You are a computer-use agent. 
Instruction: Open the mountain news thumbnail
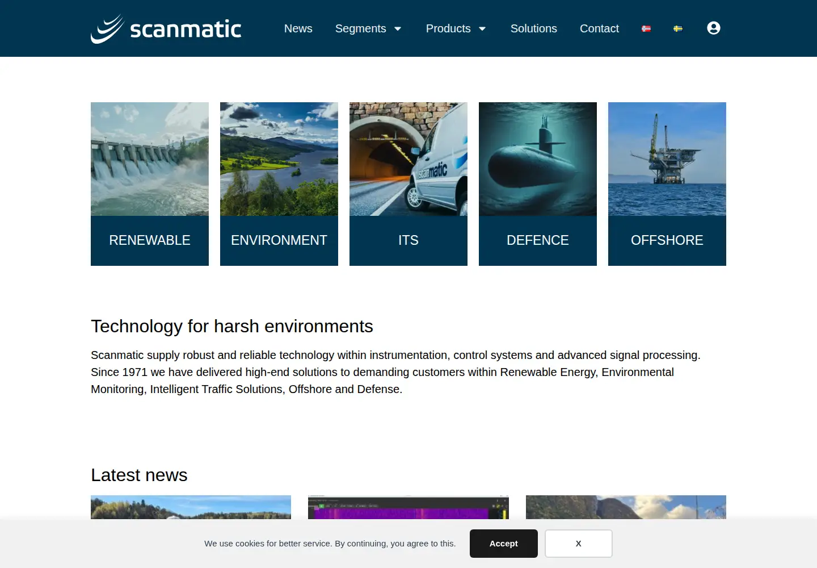[x=626, y=507]
